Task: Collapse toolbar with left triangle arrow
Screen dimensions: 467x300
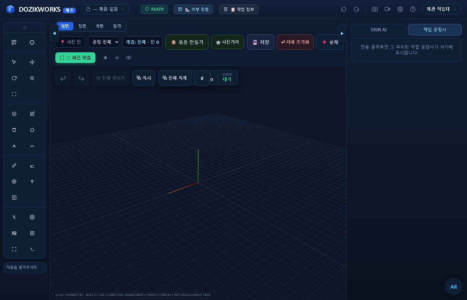Action: tap(54, 33)
